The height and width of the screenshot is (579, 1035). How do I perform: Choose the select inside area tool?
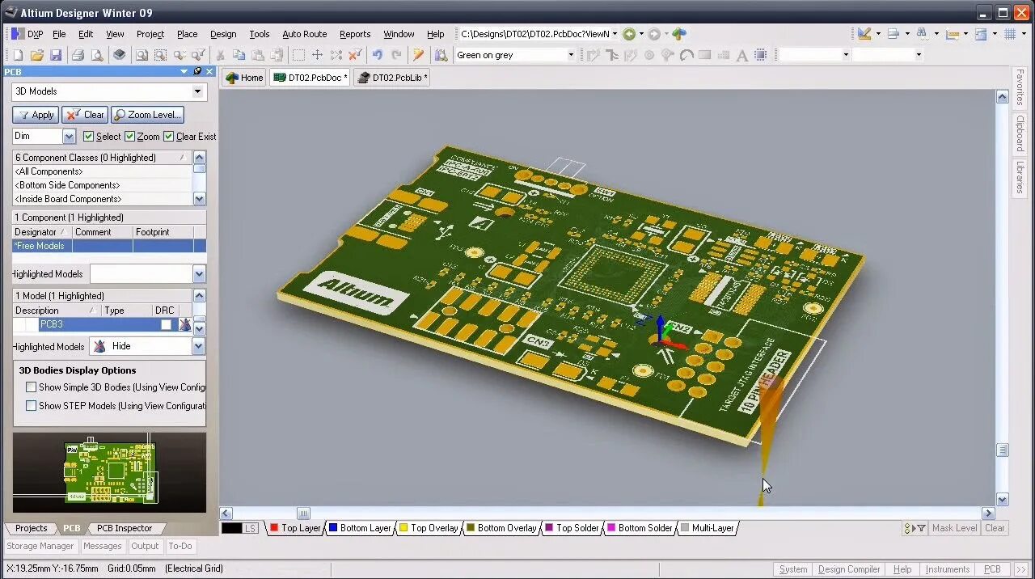point(298,55)
